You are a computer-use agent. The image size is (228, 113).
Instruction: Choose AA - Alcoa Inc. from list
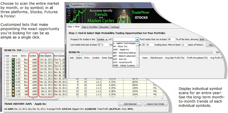(124, 46)
